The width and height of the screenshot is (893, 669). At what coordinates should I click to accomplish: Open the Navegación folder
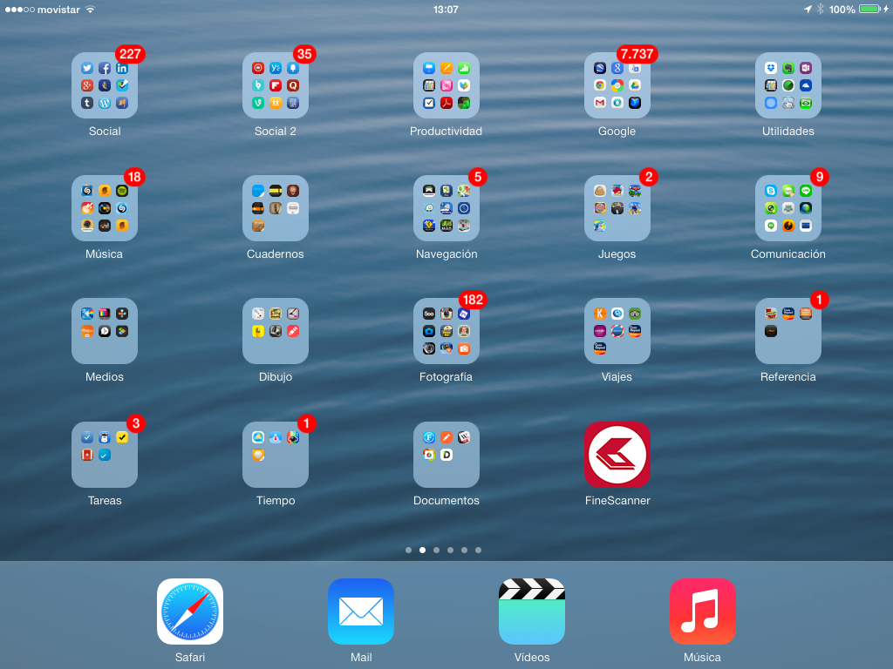coord(446,208)
